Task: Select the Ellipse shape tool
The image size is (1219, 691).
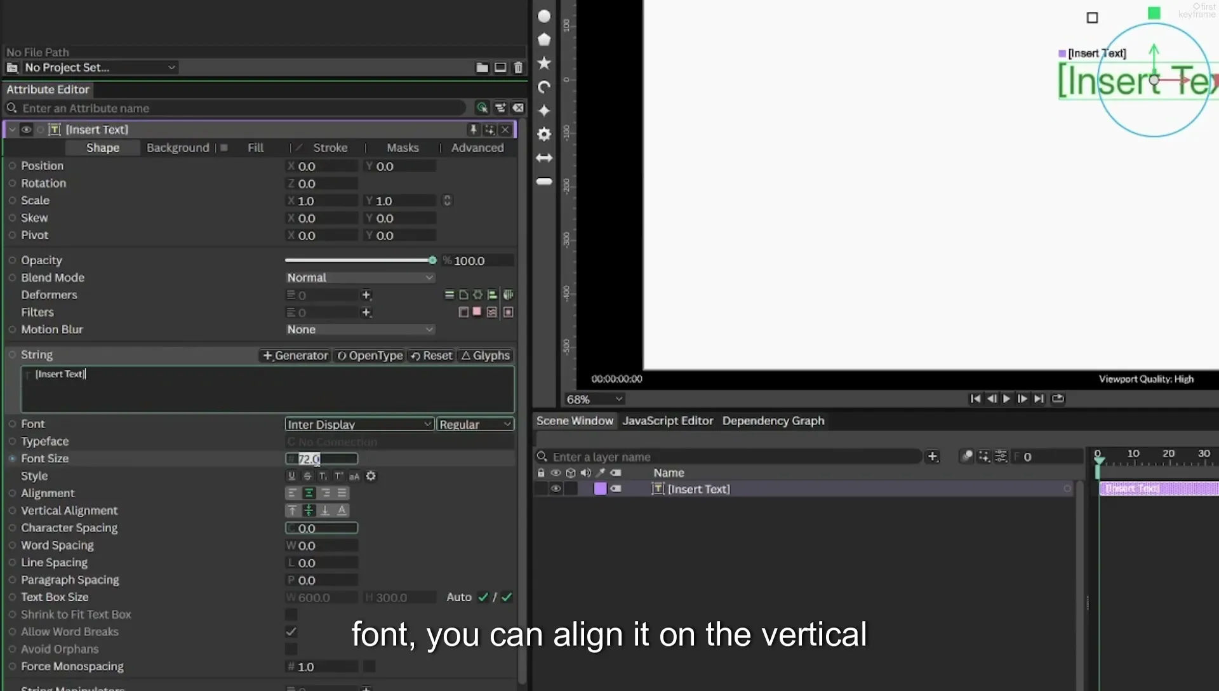Action: [544, 16]
